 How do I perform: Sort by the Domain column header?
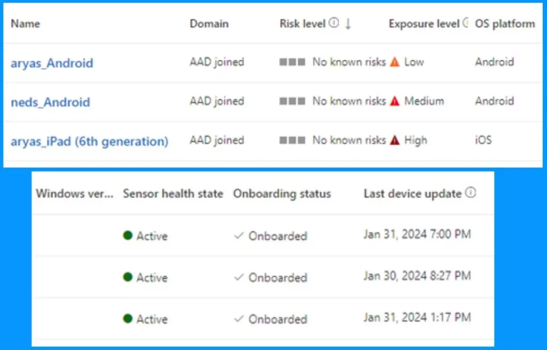click(209, 24)
